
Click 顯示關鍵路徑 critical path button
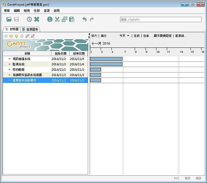(x=162, y=36)
